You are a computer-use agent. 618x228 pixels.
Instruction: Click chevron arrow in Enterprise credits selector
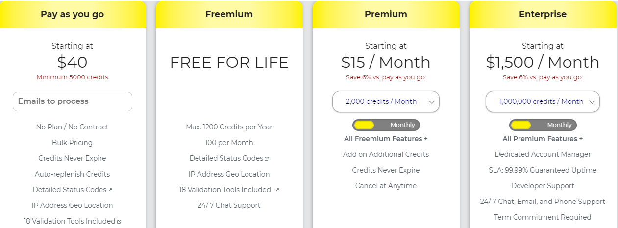point(592,102)
